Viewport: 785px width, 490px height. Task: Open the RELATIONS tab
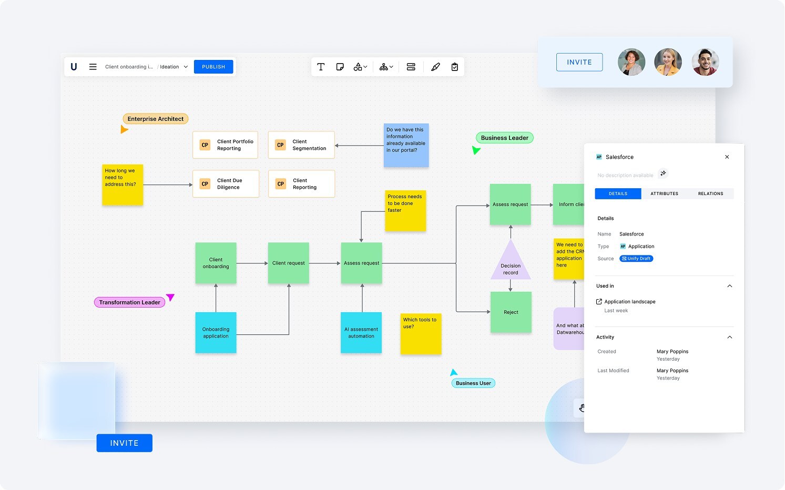coord(710,193)
